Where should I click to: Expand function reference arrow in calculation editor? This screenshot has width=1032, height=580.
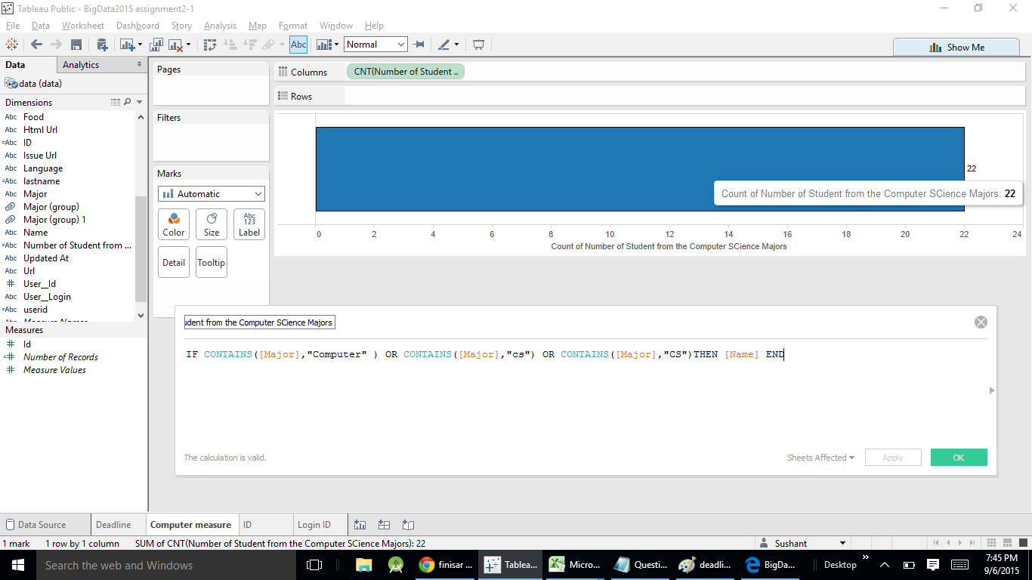[992, 390]
